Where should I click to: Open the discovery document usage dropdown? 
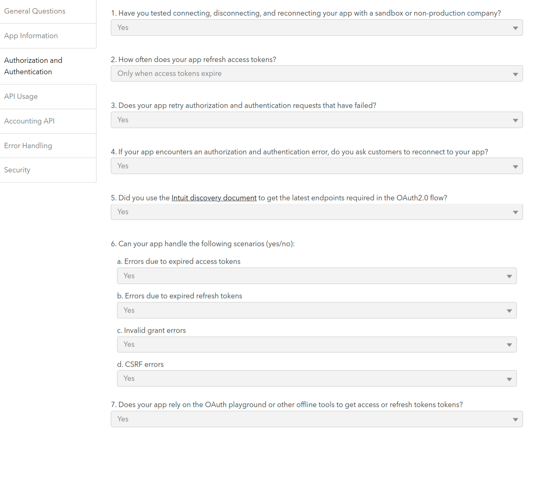click(316, 212)
